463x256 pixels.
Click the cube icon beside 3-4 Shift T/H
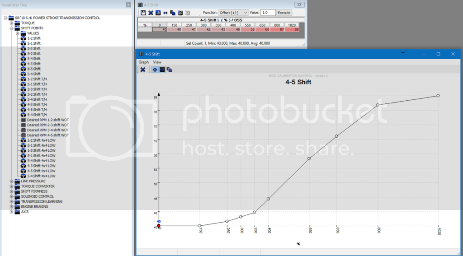tap(24, 99)
